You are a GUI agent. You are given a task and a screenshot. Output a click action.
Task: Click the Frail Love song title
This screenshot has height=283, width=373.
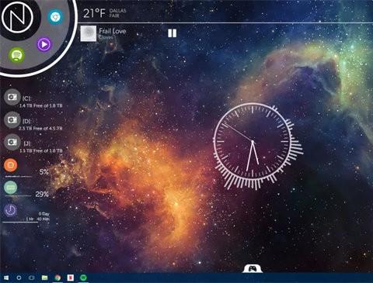113,31
